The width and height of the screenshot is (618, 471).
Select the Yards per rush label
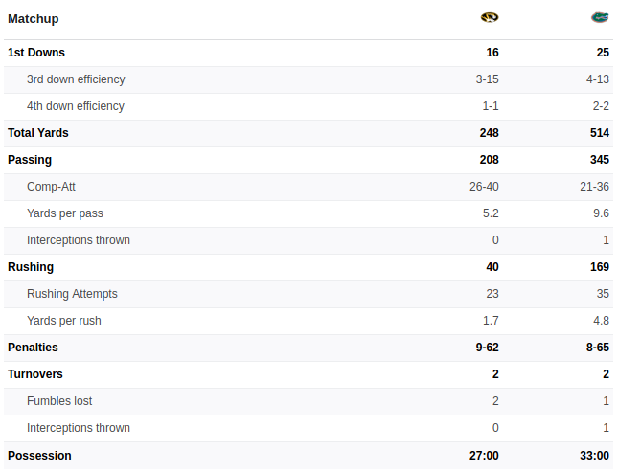click(x=64, y=321)
